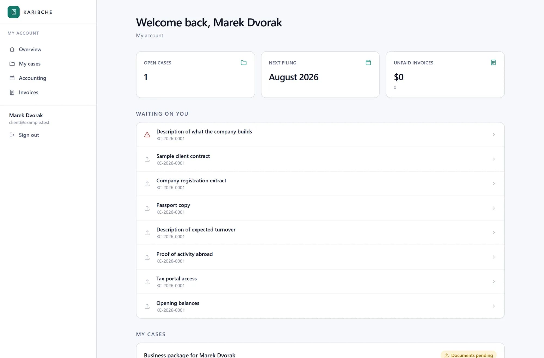Click the KARIBCHE brand name
The height and width of the screenshot is (358, 544).
[x=38, y=12]
